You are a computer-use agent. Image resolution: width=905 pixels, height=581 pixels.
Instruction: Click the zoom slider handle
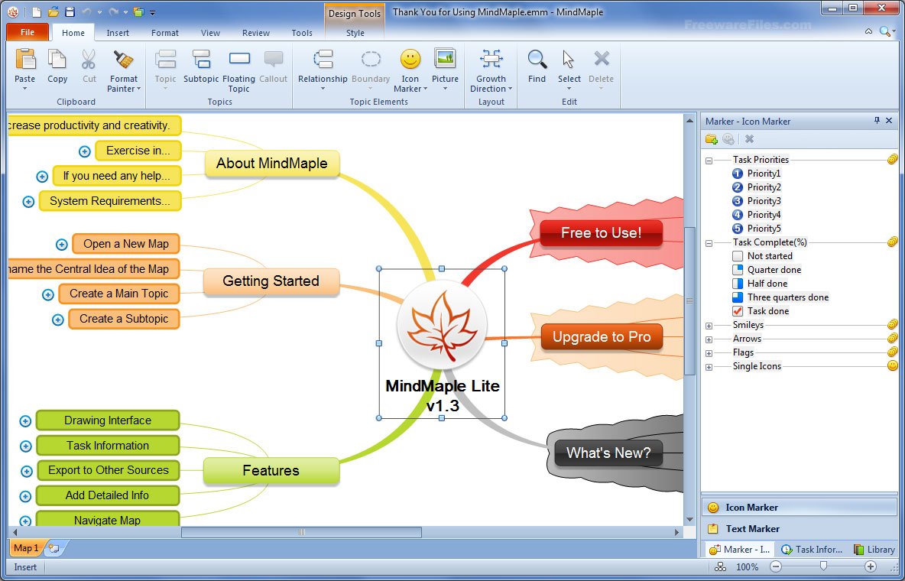824,566
